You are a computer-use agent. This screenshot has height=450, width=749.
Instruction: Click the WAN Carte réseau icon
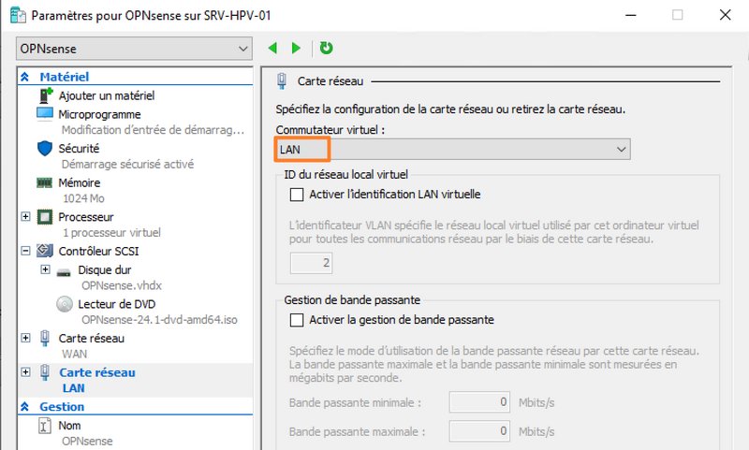[45, 339]
